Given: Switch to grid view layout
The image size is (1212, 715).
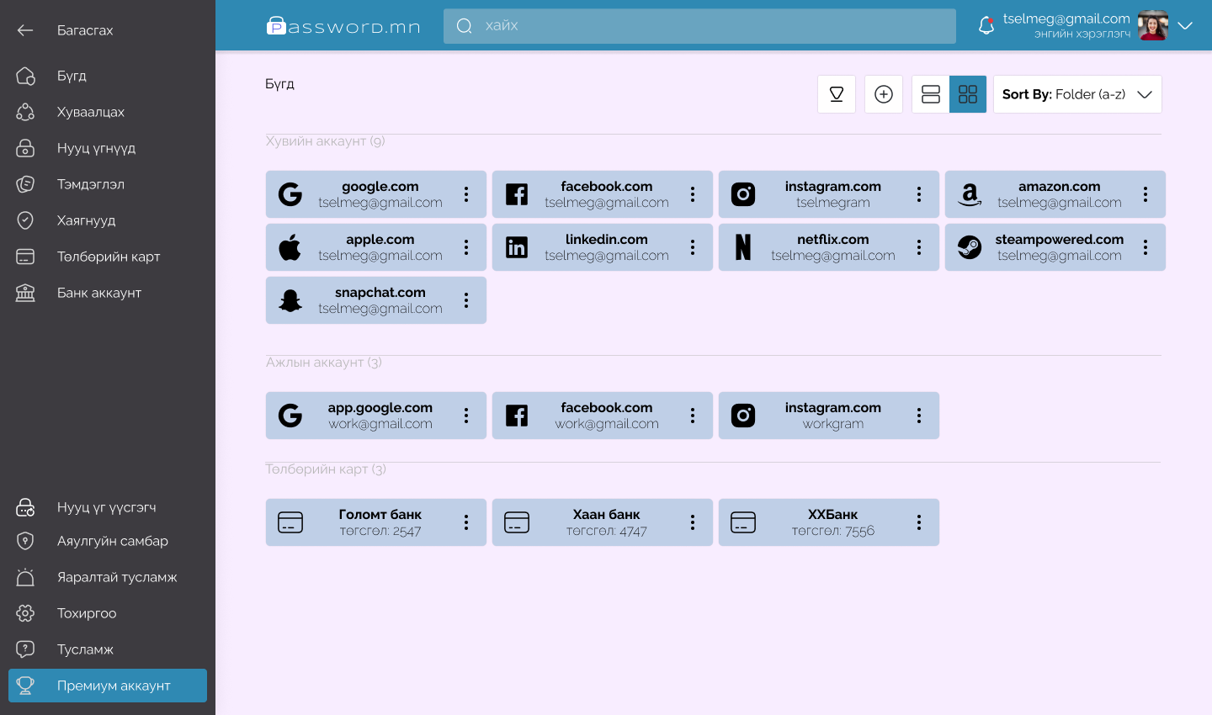Looking at the screenshot, I should (968, 94).
